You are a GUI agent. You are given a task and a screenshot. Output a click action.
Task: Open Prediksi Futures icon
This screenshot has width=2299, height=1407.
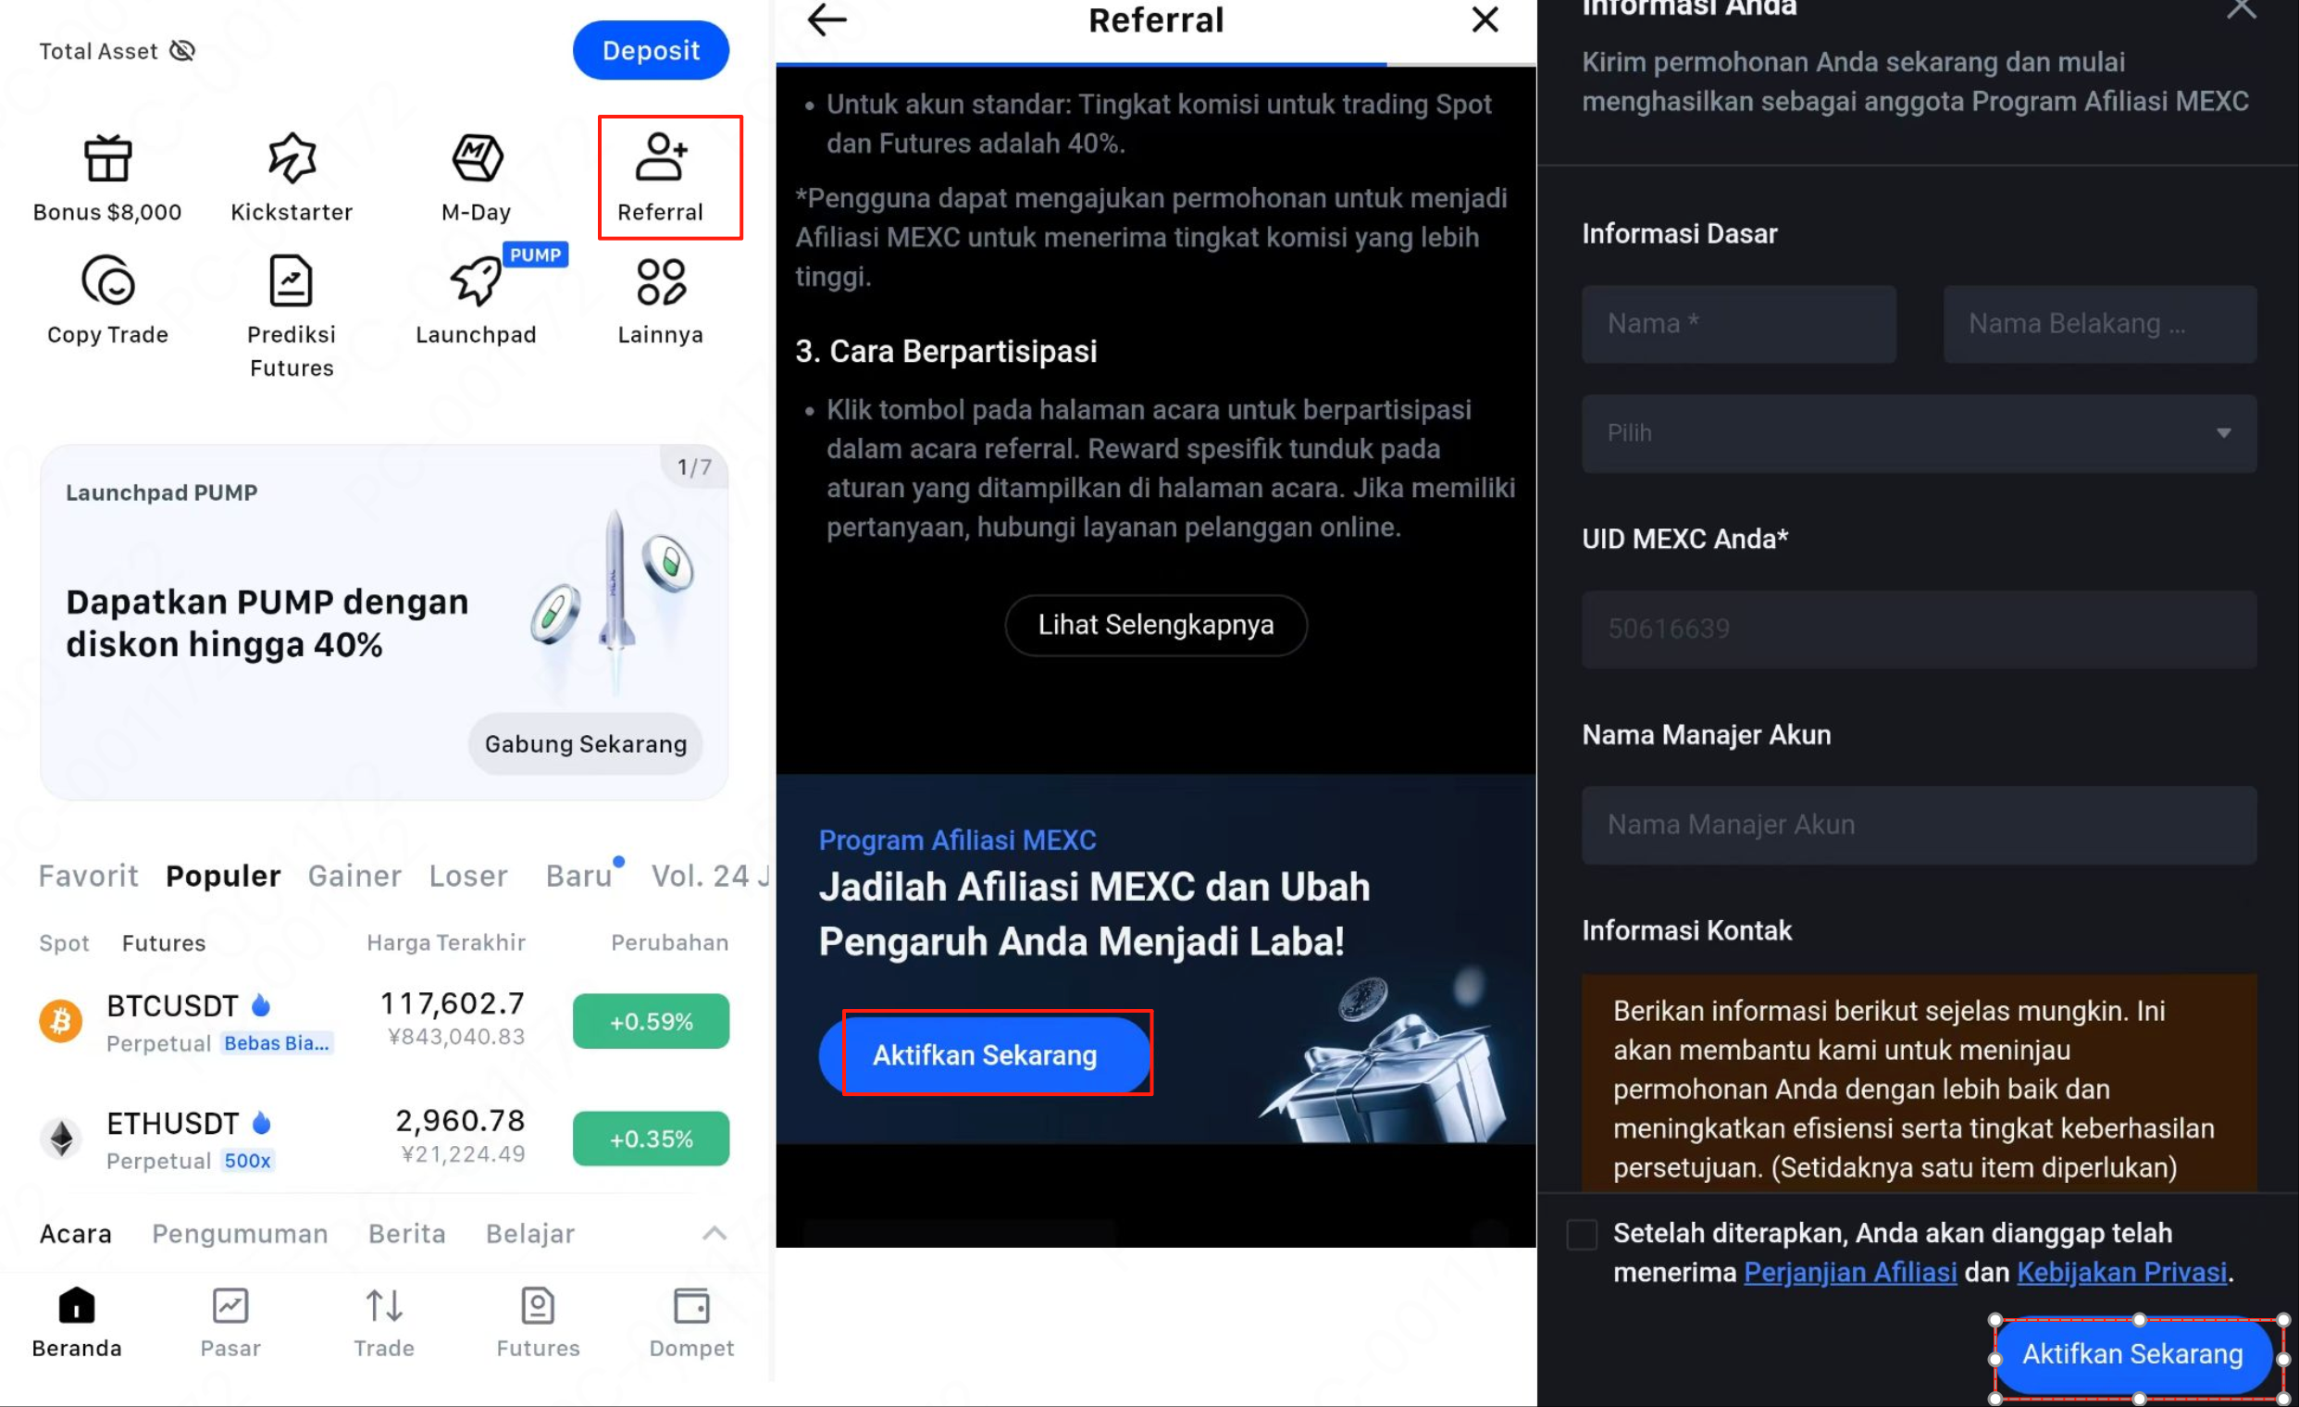pyautogui.click(x=292, y=280)
